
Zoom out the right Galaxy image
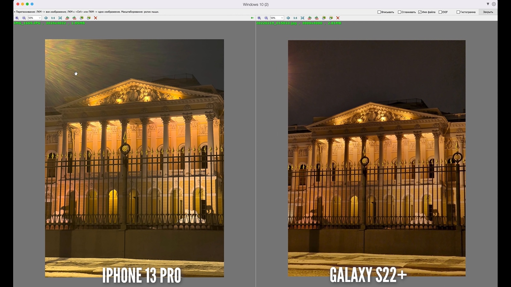click(266, 18)
